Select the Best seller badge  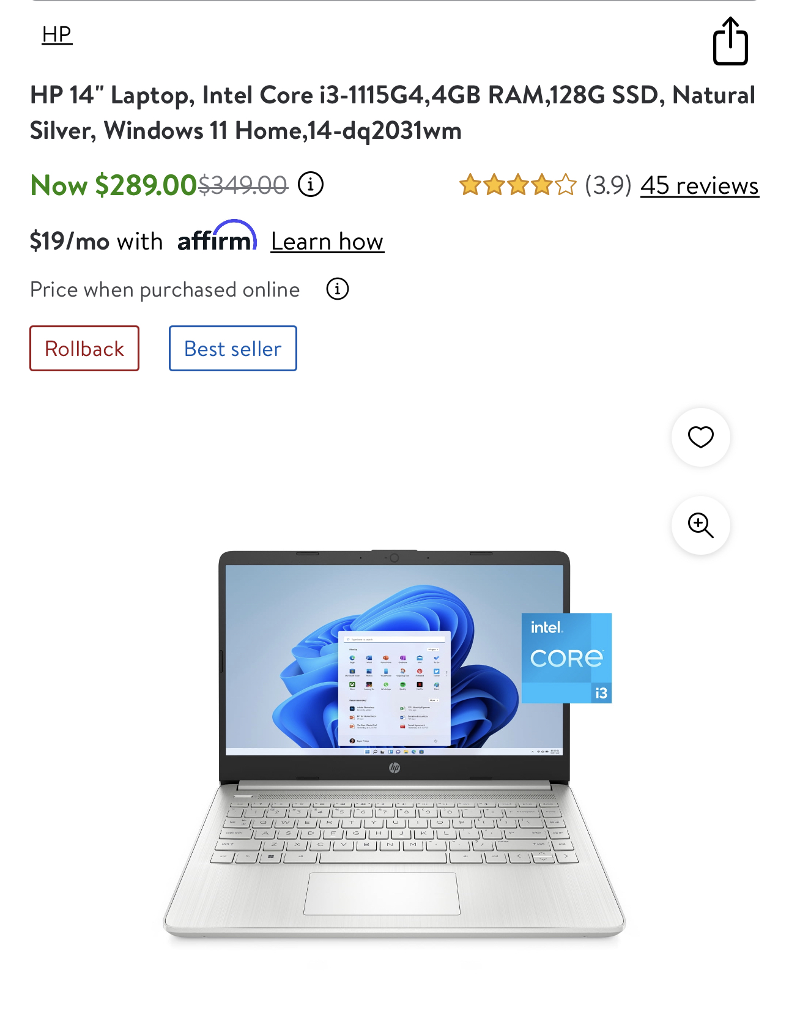pyautogui.click(x=233, y=349)
